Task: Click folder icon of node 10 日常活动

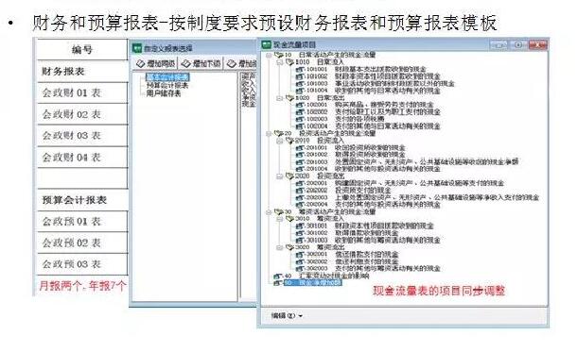Action: (279, 55)
